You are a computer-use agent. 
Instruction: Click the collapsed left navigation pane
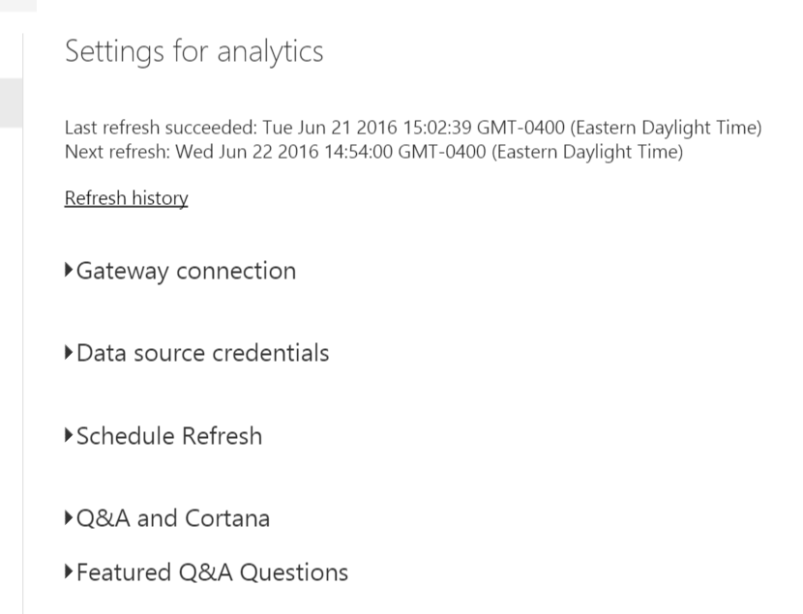click(x=11, y=102)
